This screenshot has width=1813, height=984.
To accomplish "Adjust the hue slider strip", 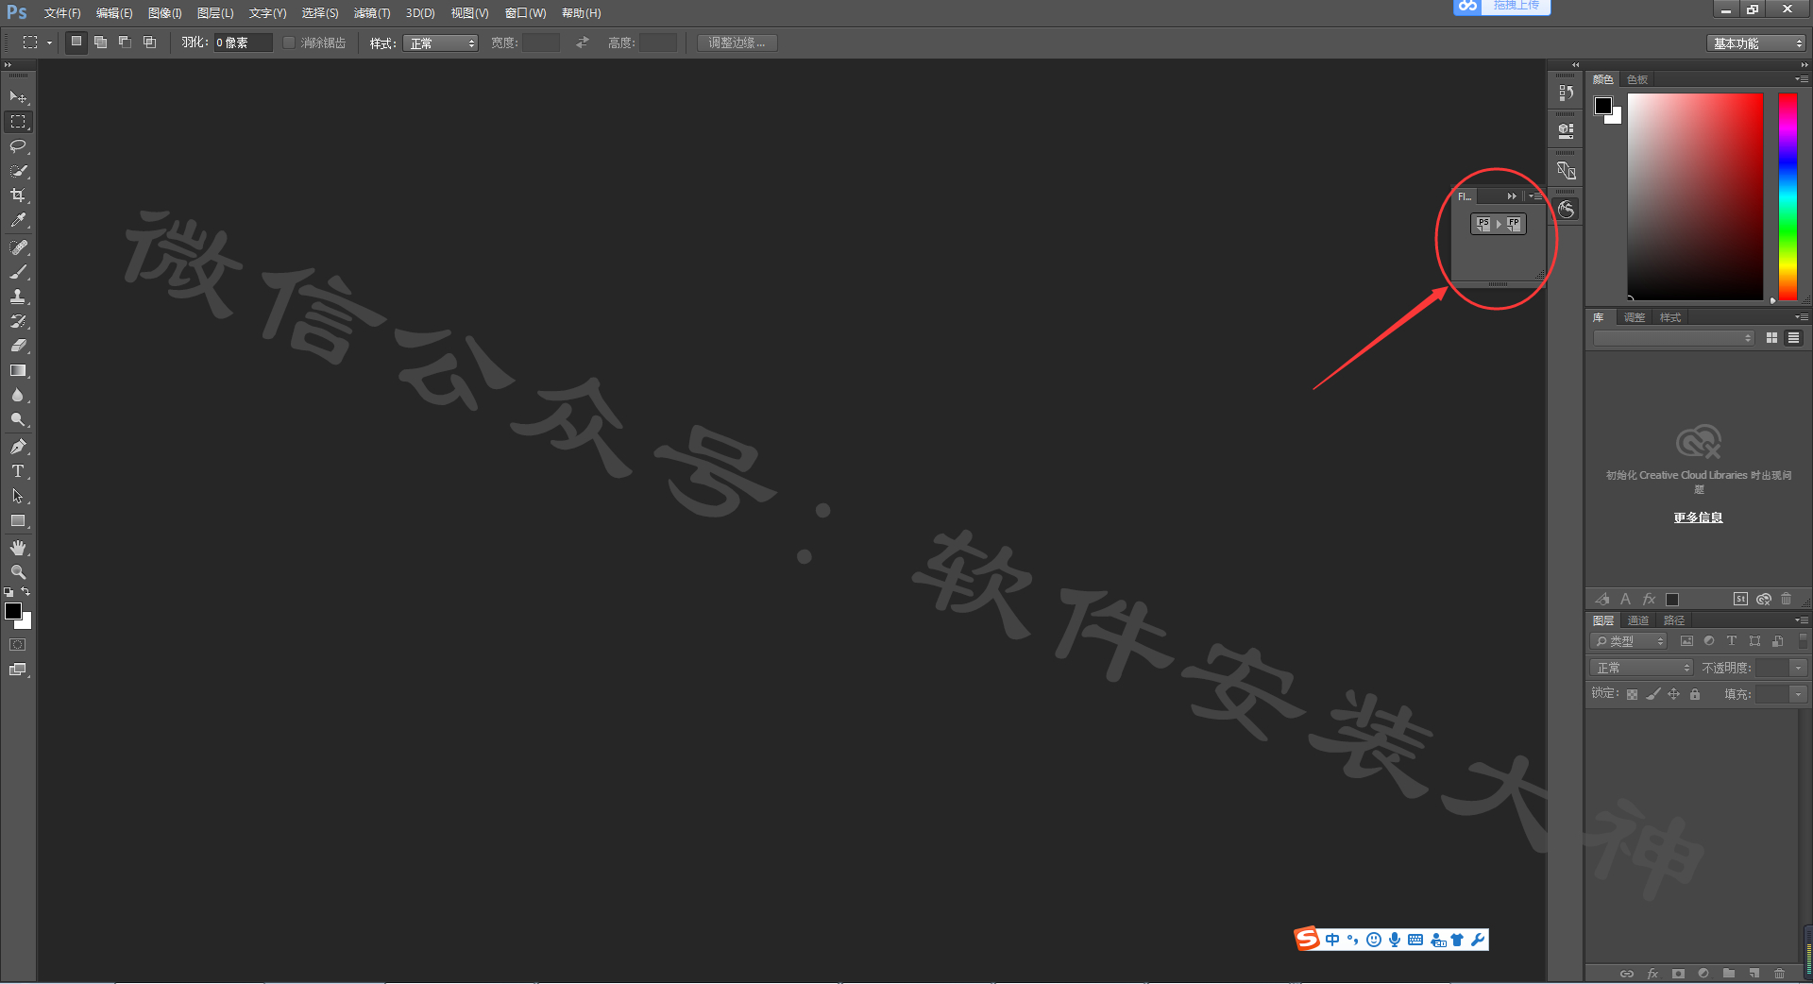I will (x=1788, y=196).
